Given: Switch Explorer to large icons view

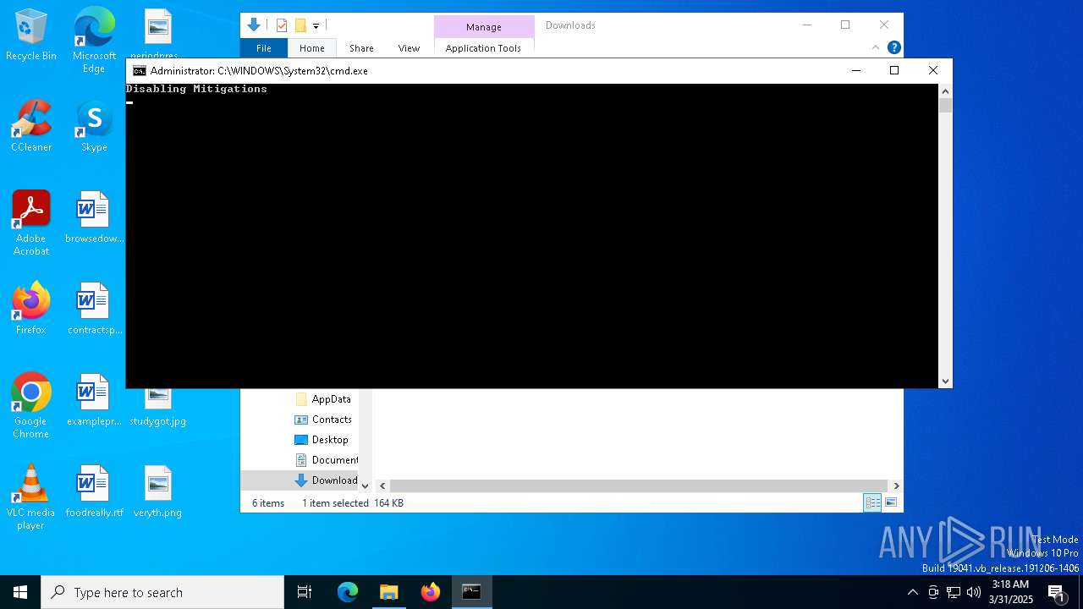Looking at the screenshot, I should pyautogui.click(x=891, y=502).
